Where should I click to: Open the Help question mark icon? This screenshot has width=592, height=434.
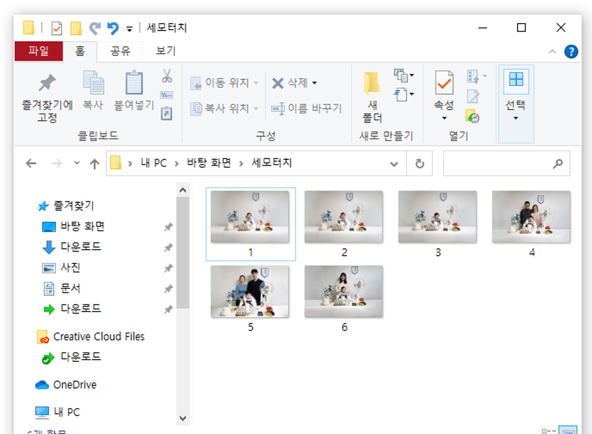(x=571, y=51)
